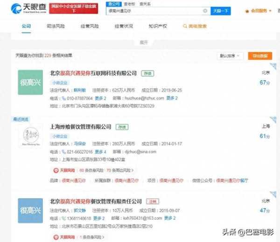Click 天眼风险 icon in third result
This screenshot has width=280, height=242.
(56, 237)
